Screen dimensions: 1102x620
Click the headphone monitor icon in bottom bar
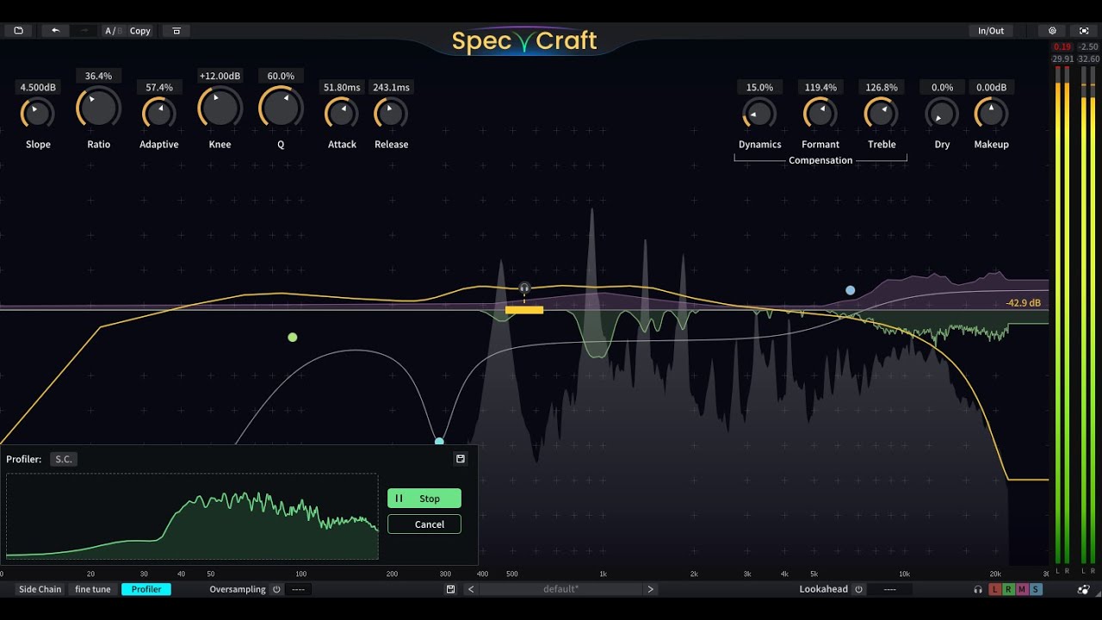[x=978, y=589]
